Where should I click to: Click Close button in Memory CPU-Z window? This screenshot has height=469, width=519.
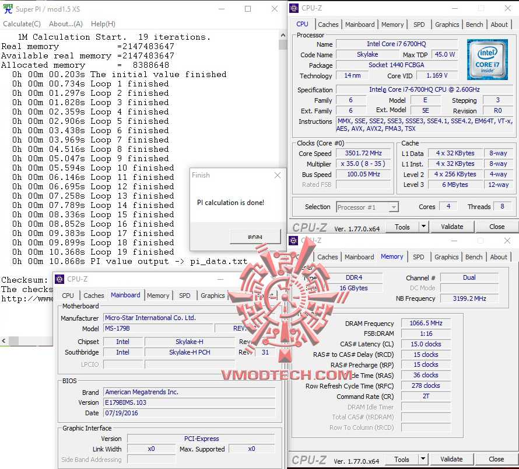[x=496, y=459]
